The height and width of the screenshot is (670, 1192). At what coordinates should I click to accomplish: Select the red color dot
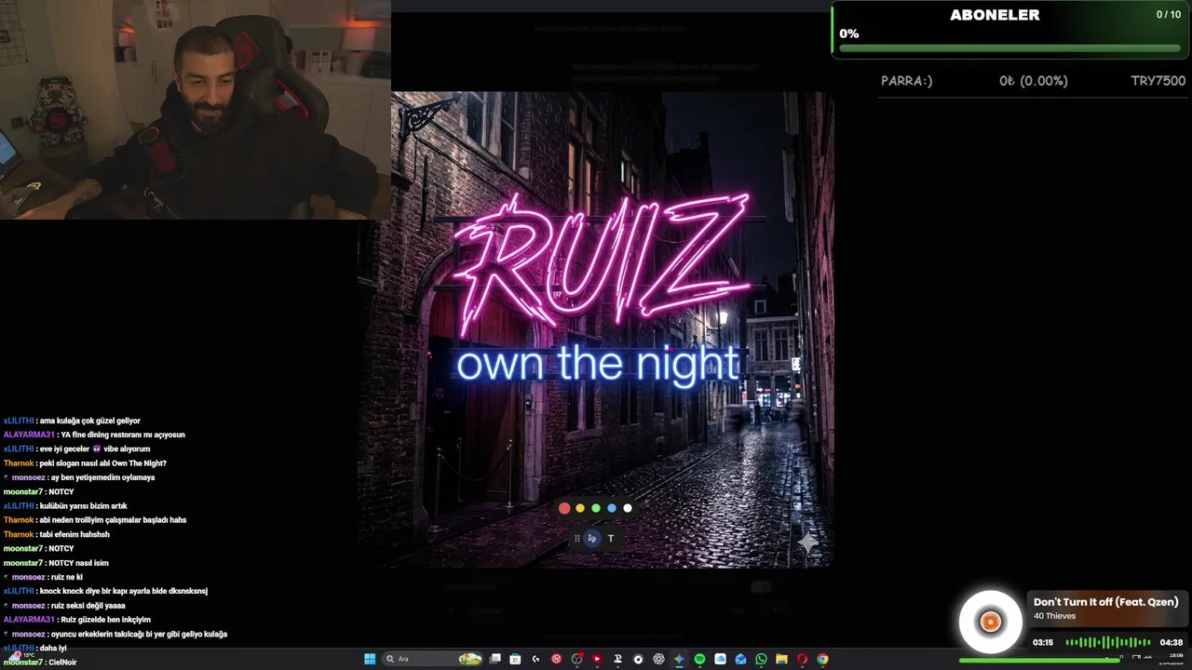tap(564, 508)
